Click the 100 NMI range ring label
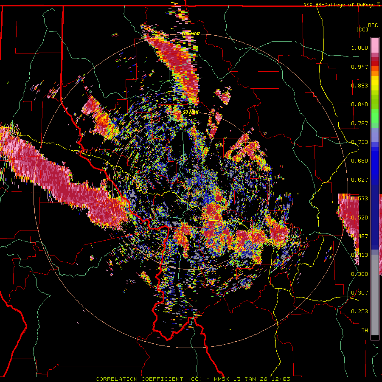Image resolution: width=382 pixels, height=382 pixels. click(x=191, y=34)
